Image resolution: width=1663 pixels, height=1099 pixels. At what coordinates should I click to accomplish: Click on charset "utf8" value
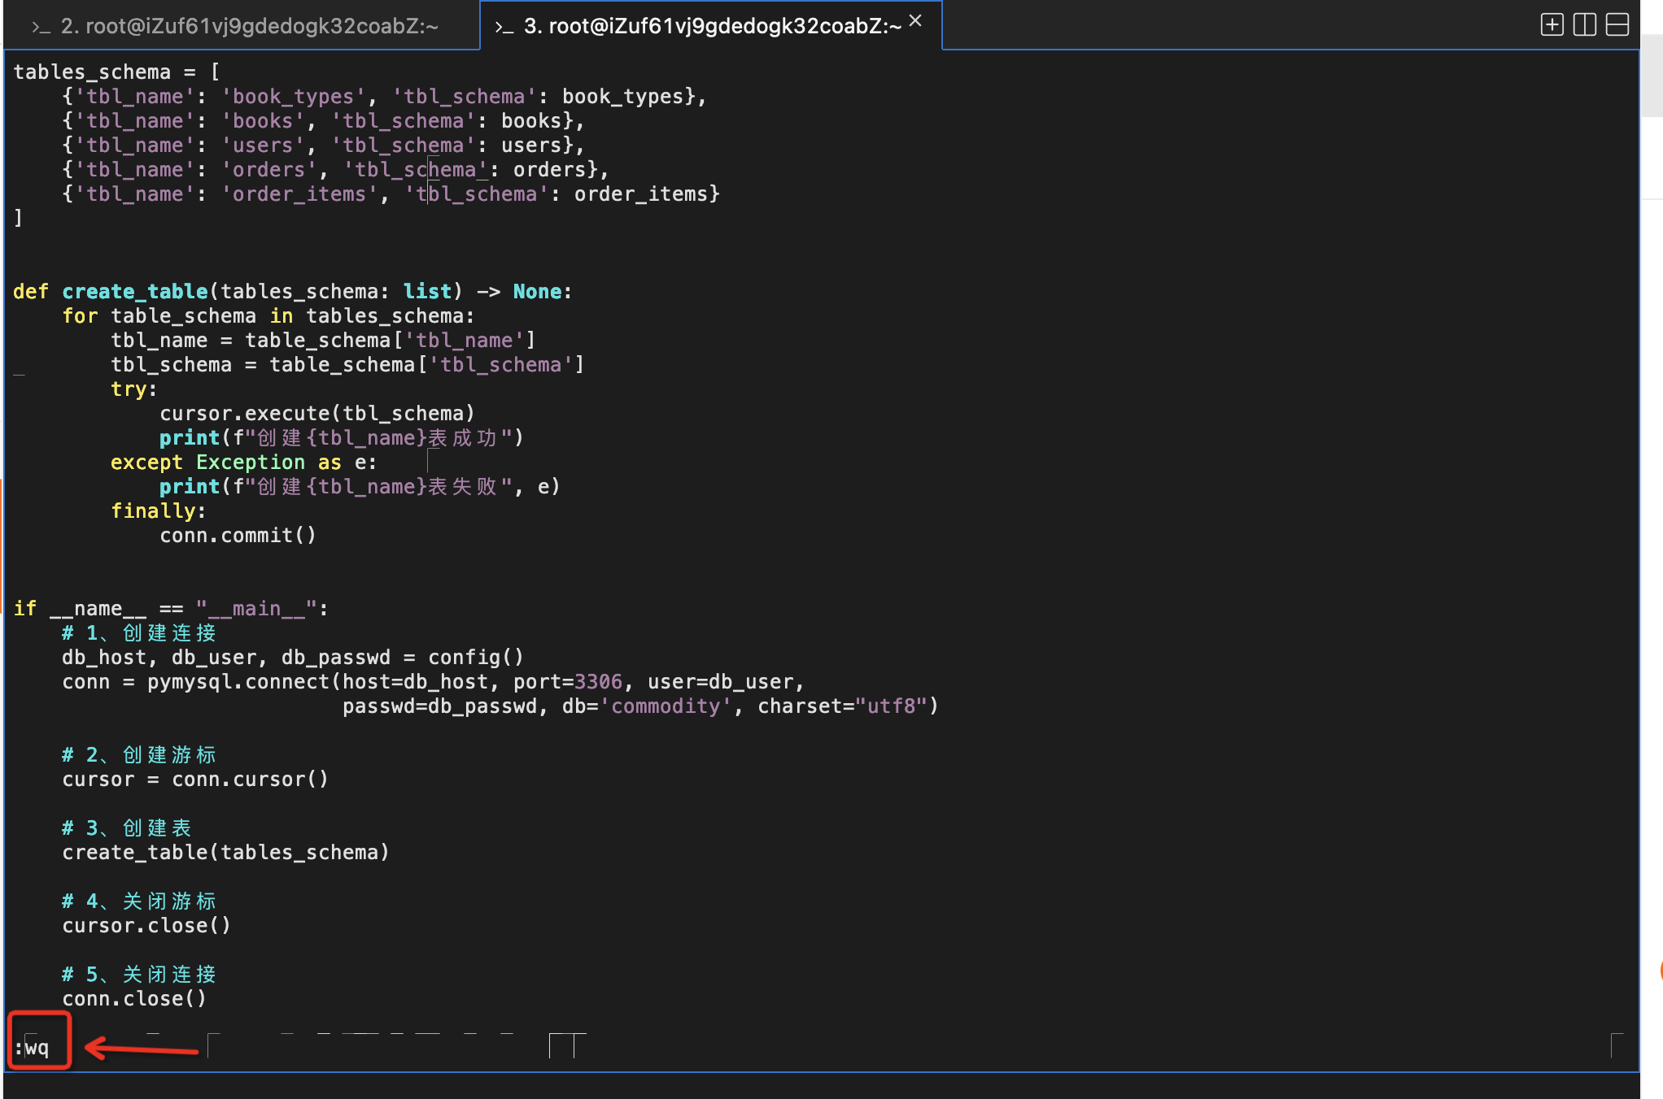point(892,706)
